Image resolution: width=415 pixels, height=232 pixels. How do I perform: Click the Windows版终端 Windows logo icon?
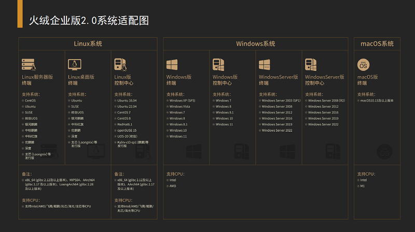172,64
